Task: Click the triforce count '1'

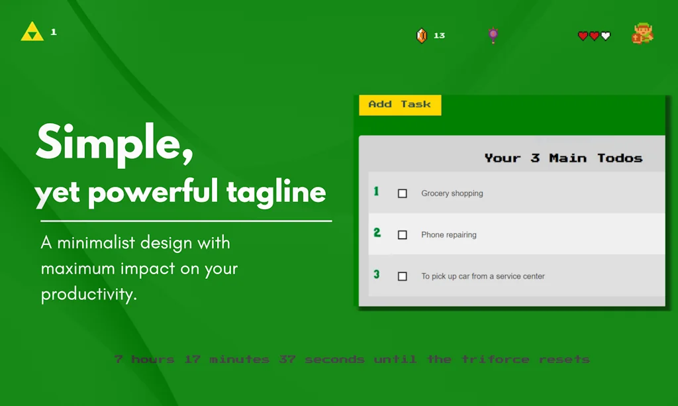Action: point(54,32)
